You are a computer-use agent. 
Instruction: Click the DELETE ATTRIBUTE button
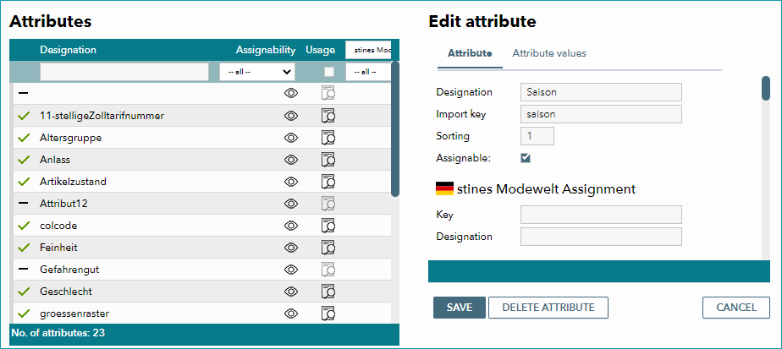(x=548, y=308)
